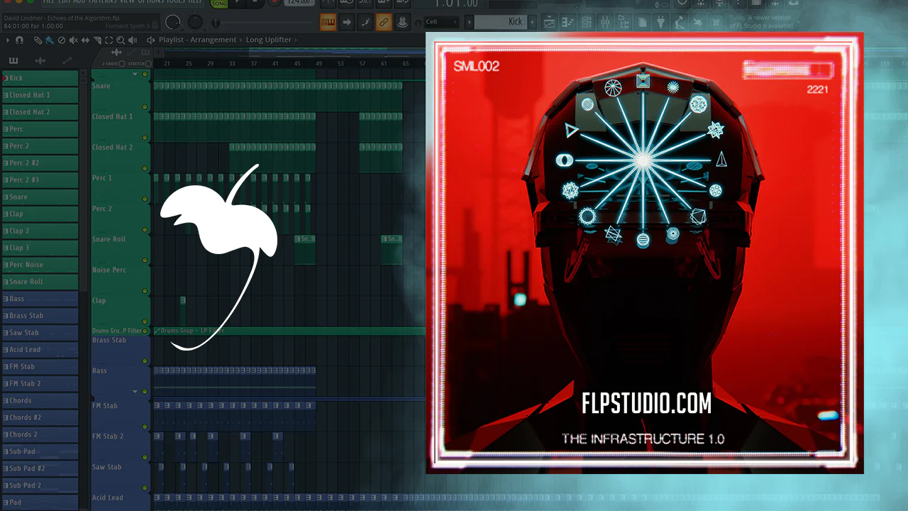
Task: Open the Long Uplifter breadcrumb selector
Action: tap(268, 40)
